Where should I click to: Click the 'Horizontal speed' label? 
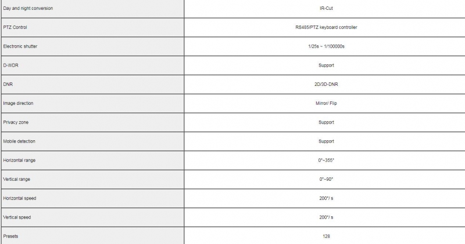(x=20, y=198)
